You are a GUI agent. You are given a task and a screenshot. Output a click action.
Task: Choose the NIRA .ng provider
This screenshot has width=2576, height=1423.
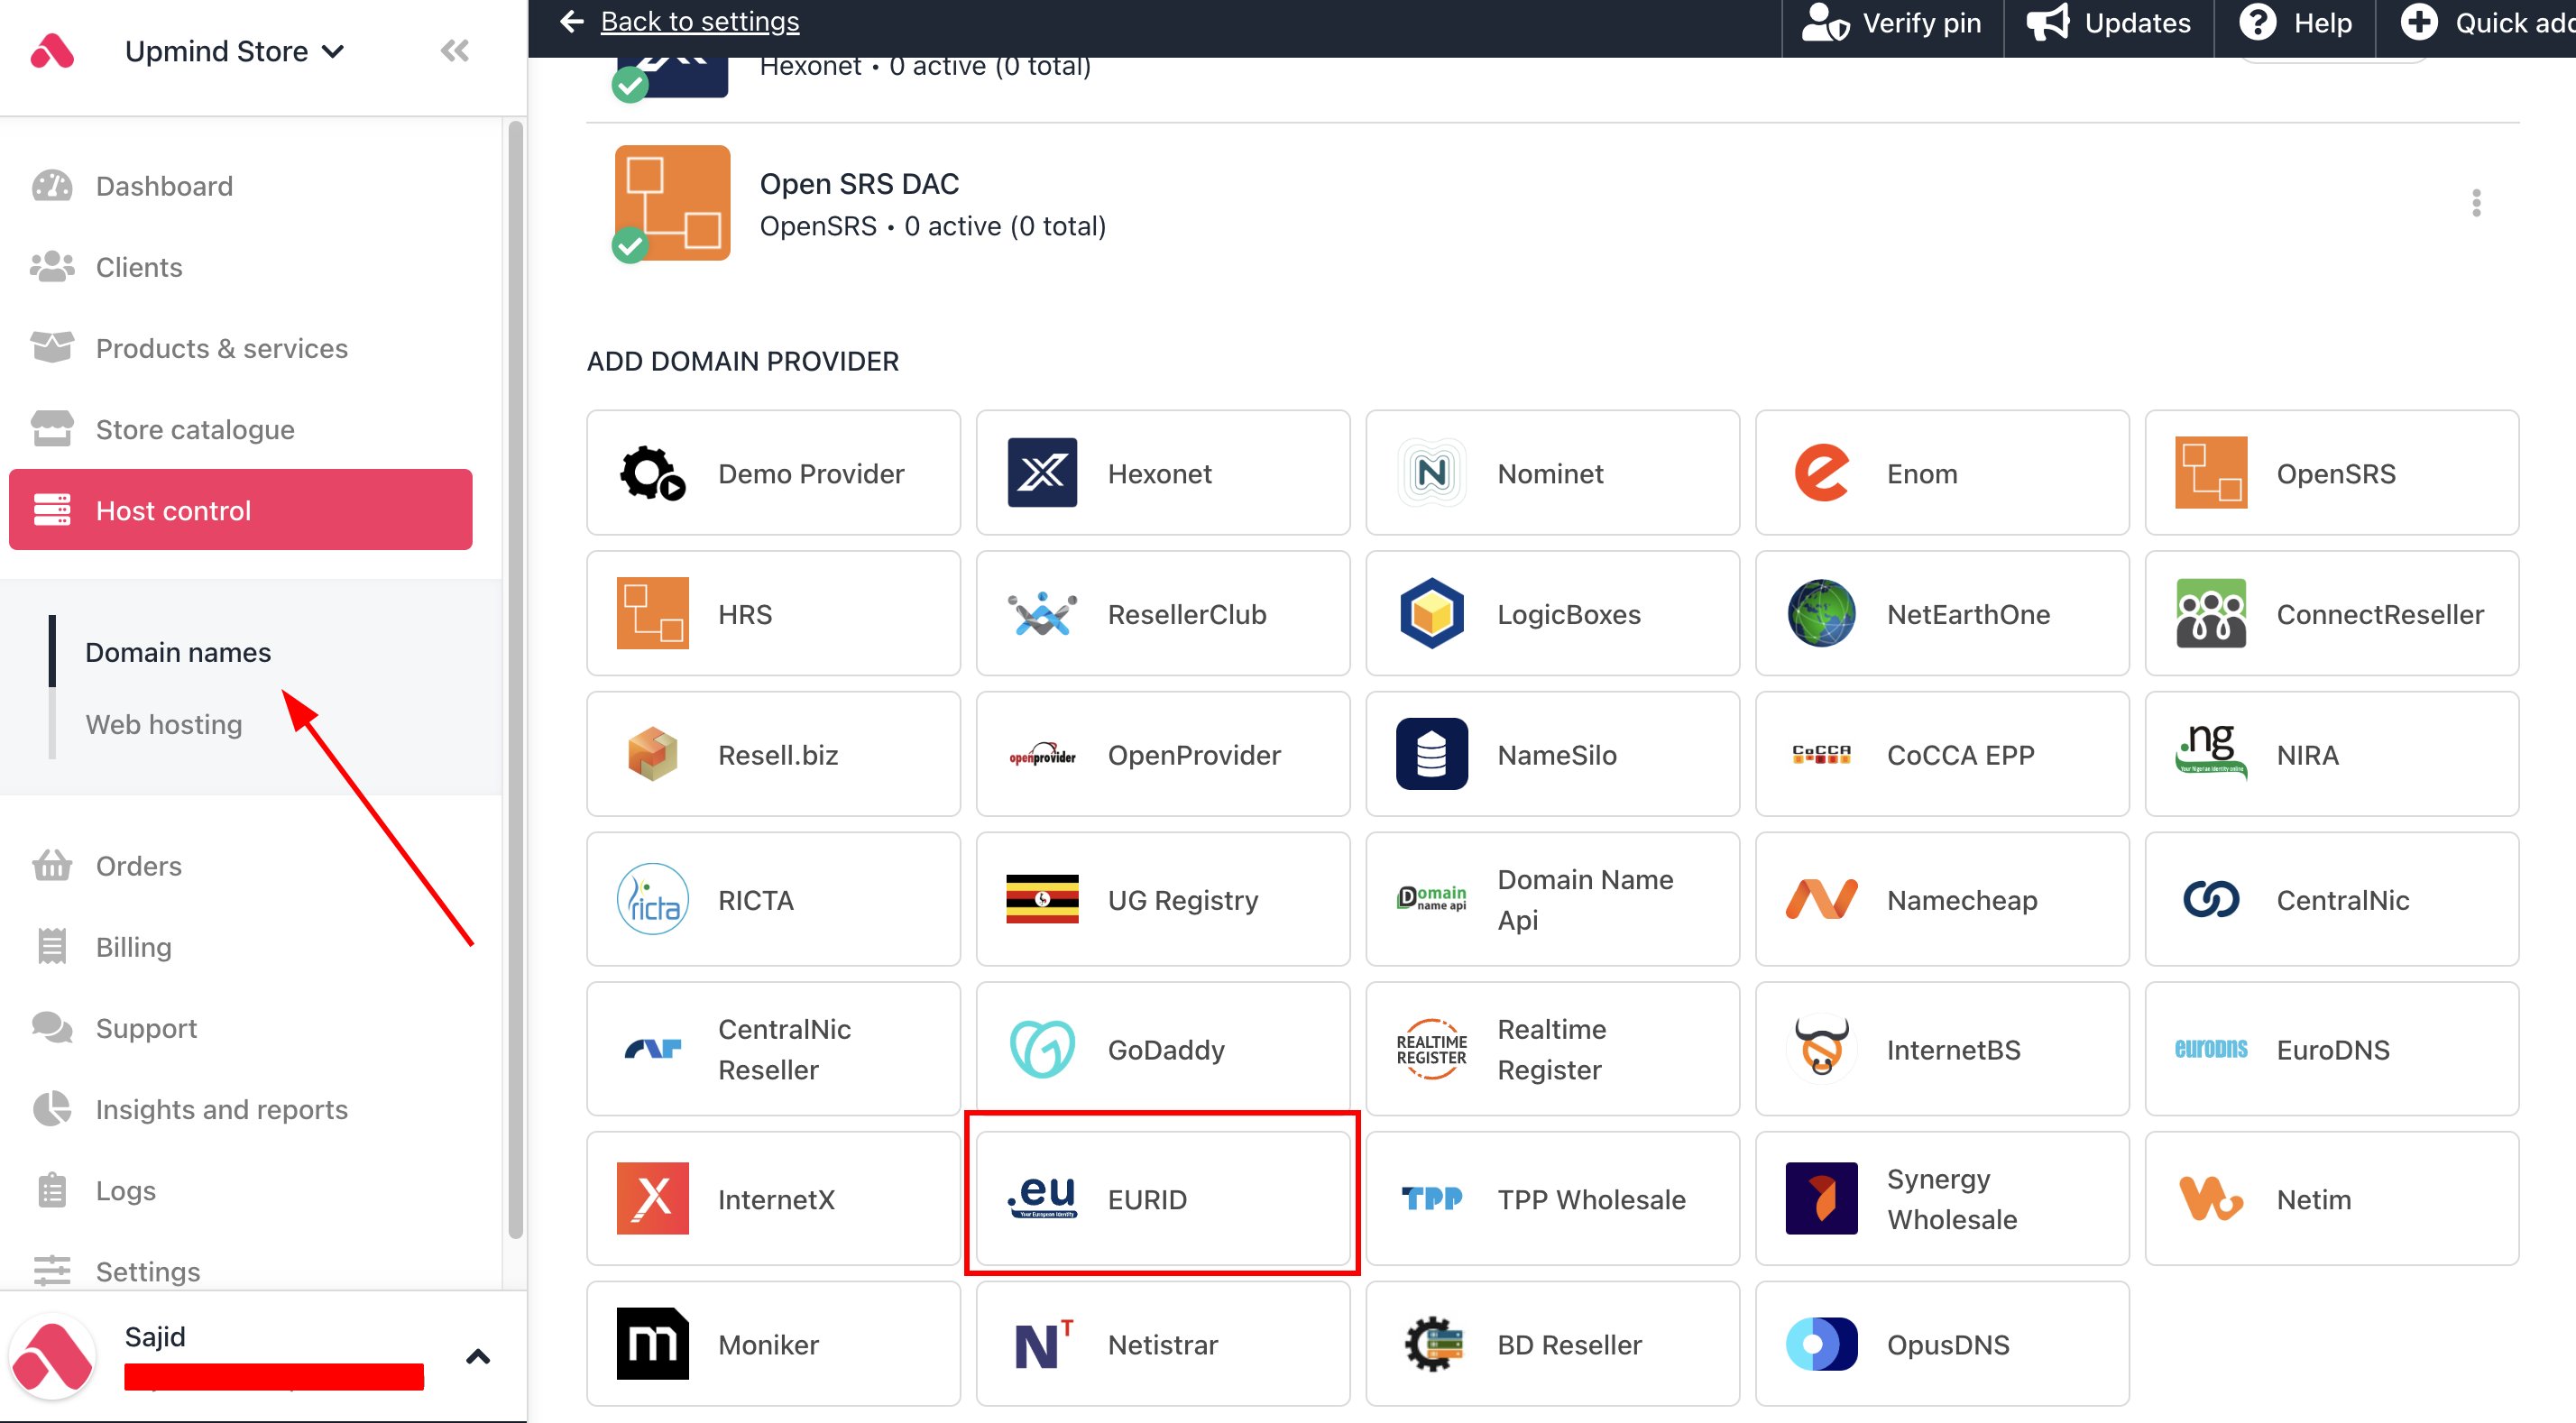(x=2332, y=755)
